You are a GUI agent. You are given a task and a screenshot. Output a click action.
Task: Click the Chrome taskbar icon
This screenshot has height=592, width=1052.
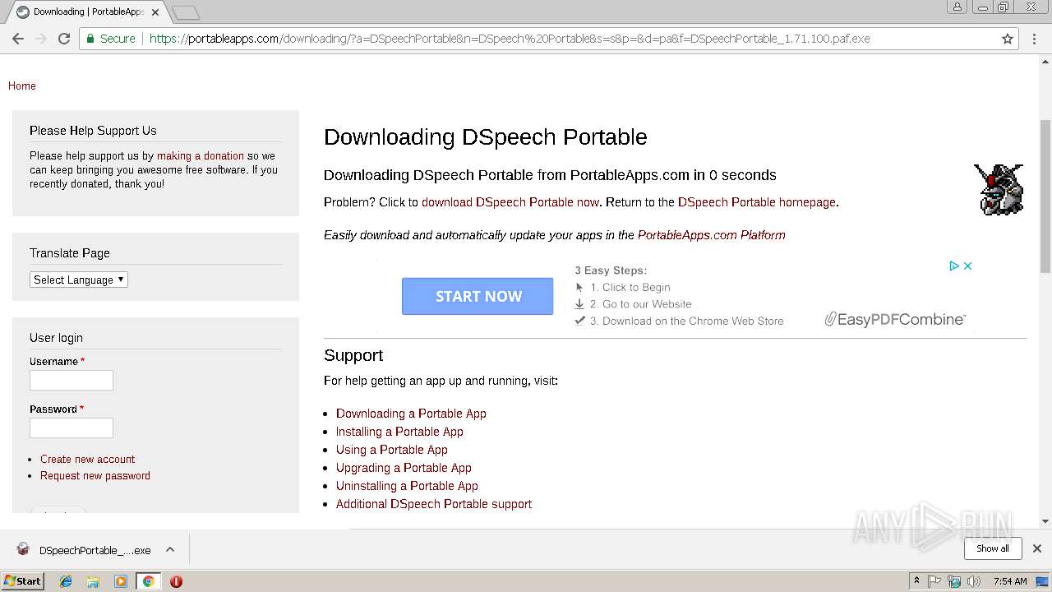point(148,581)
